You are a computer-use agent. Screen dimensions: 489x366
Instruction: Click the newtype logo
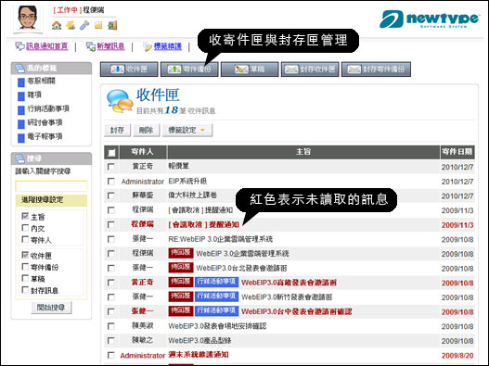(430, 19)
